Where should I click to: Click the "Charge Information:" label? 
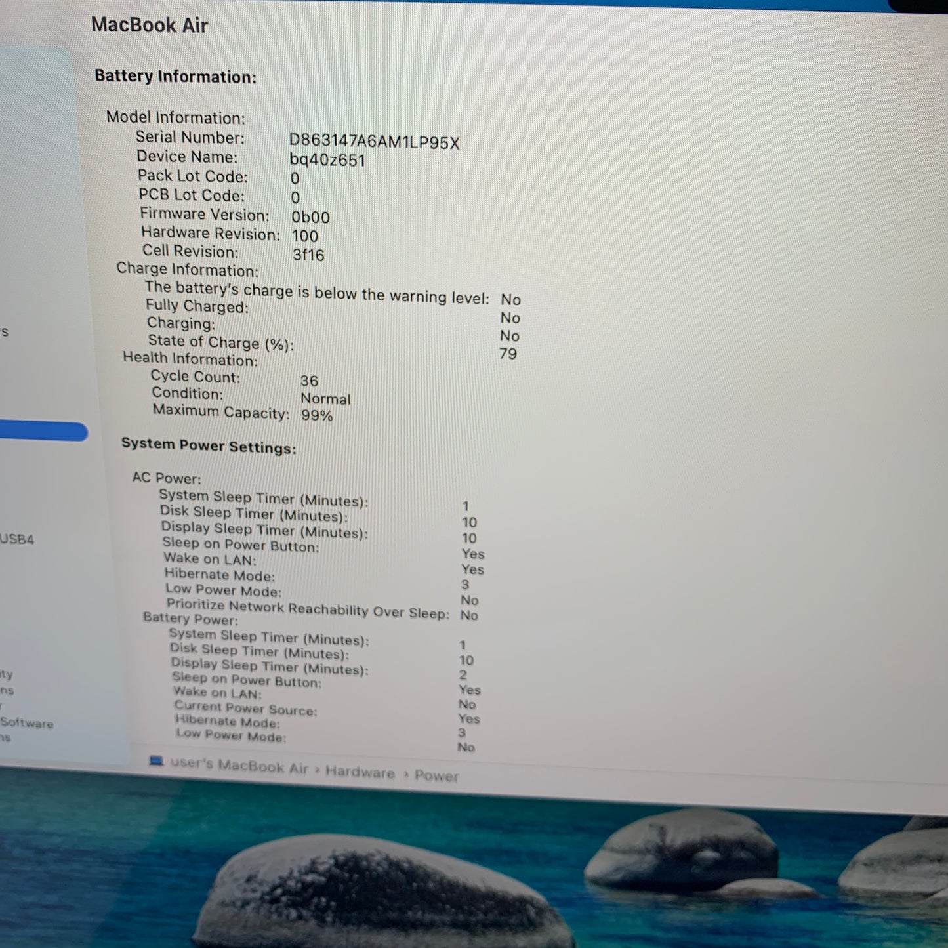pos(187,270)
